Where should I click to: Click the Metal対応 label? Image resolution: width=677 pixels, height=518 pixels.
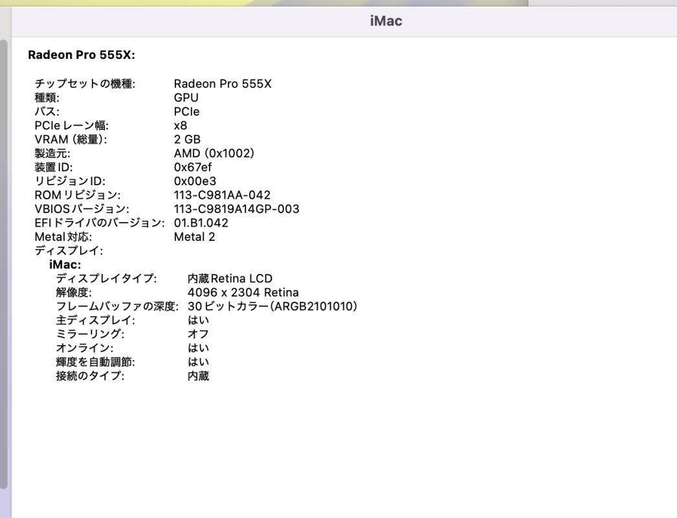[x=63, y=237]
